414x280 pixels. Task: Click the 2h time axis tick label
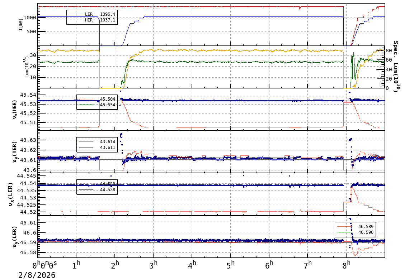[115, 265]
